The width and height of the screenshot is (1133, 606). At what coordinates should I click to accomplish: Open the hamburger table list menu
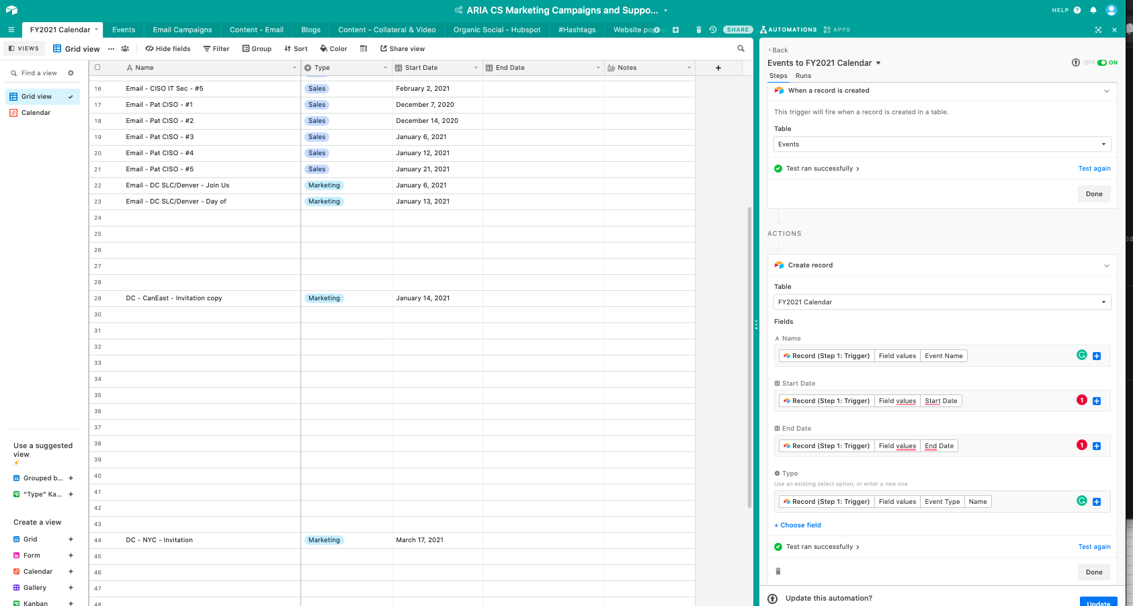(11, 30)
